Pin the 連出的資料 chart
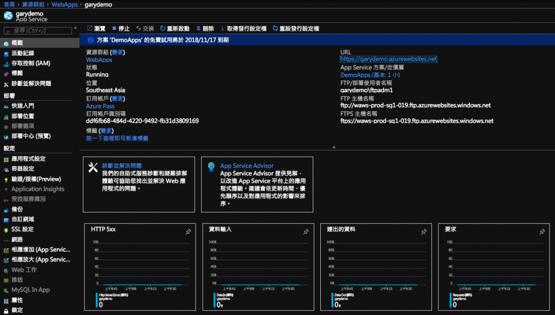555x315 pixels. 424,232
